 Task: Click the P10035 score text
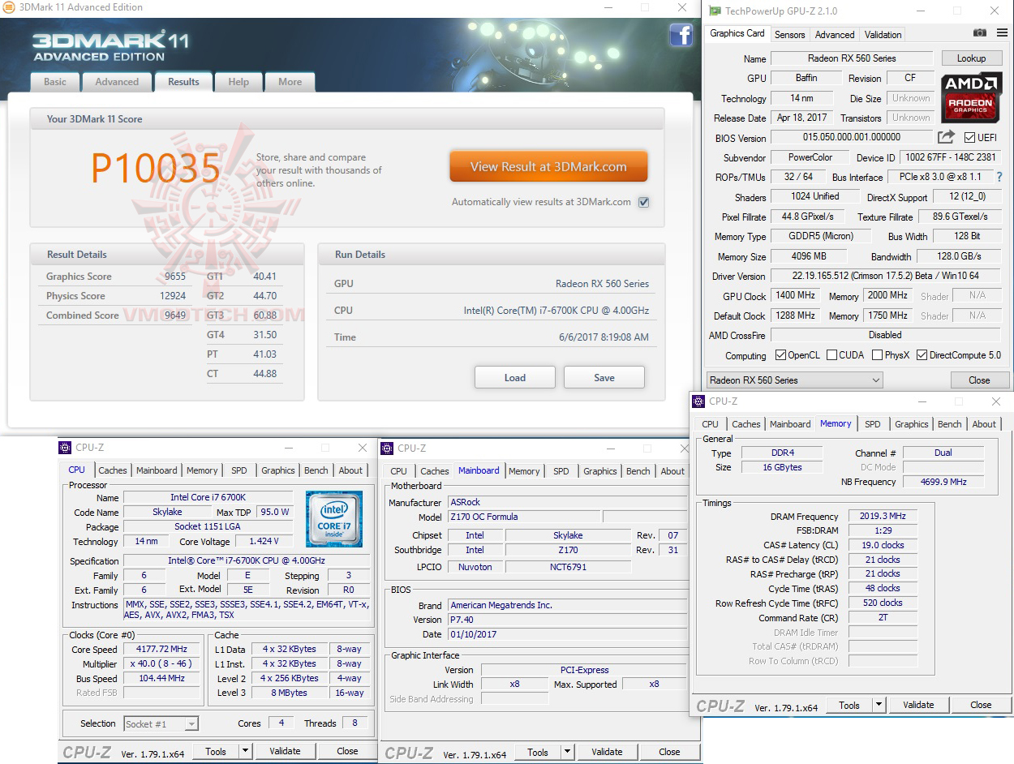(x=155, y=167)
